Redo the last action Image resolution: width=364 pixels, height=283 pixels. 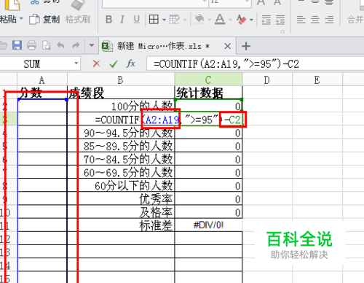click(x=76, y=45)
